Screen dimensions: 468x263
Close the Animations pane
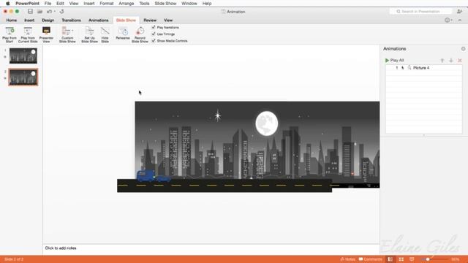tap(463, 49)
